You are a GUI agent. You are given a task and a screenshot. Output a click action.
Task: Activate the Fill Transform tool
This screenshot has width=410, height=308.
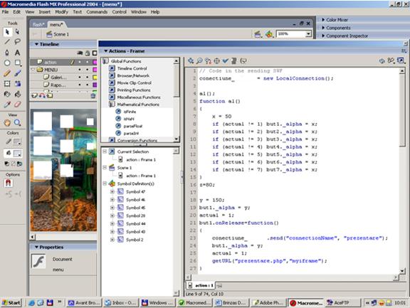18,84
